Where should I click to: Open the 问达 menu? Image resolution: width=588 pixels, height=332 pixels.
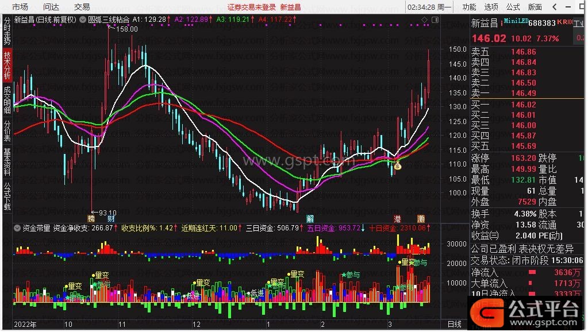tap(51, 7)
